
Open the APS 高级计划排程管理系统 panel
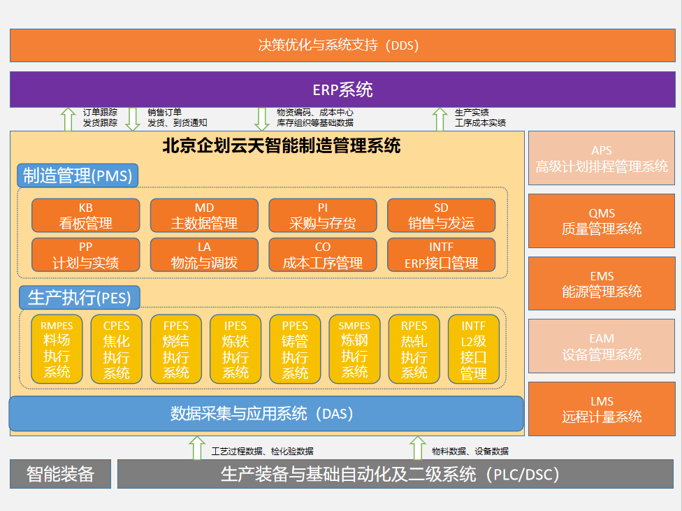tap(602, 159)
